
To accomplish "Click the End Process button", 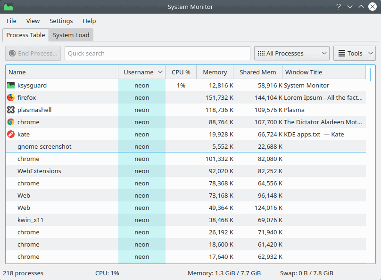I will (33, 53).
